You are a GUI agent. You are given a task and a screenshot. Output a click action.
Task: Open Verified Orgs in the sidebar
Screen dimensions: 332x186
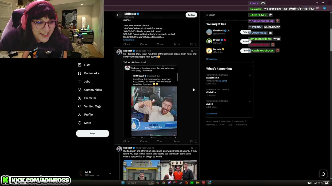point(93,106)
